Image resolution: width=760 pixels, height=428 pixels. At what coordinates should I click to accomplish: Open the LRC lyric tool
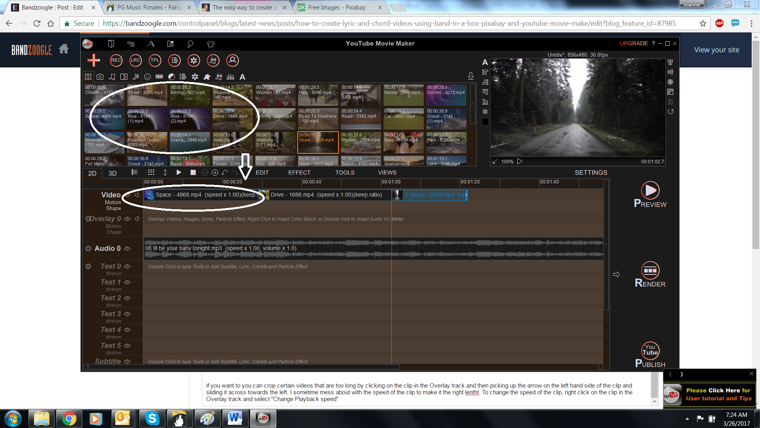135,61
